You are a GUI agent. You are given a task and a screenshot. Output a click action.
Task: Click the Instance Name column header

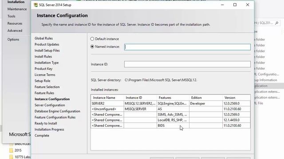click(107, 98)
